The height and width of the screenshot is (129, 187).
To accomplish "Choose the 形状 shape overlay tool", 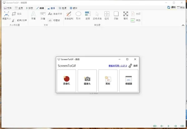I will 79,16.
